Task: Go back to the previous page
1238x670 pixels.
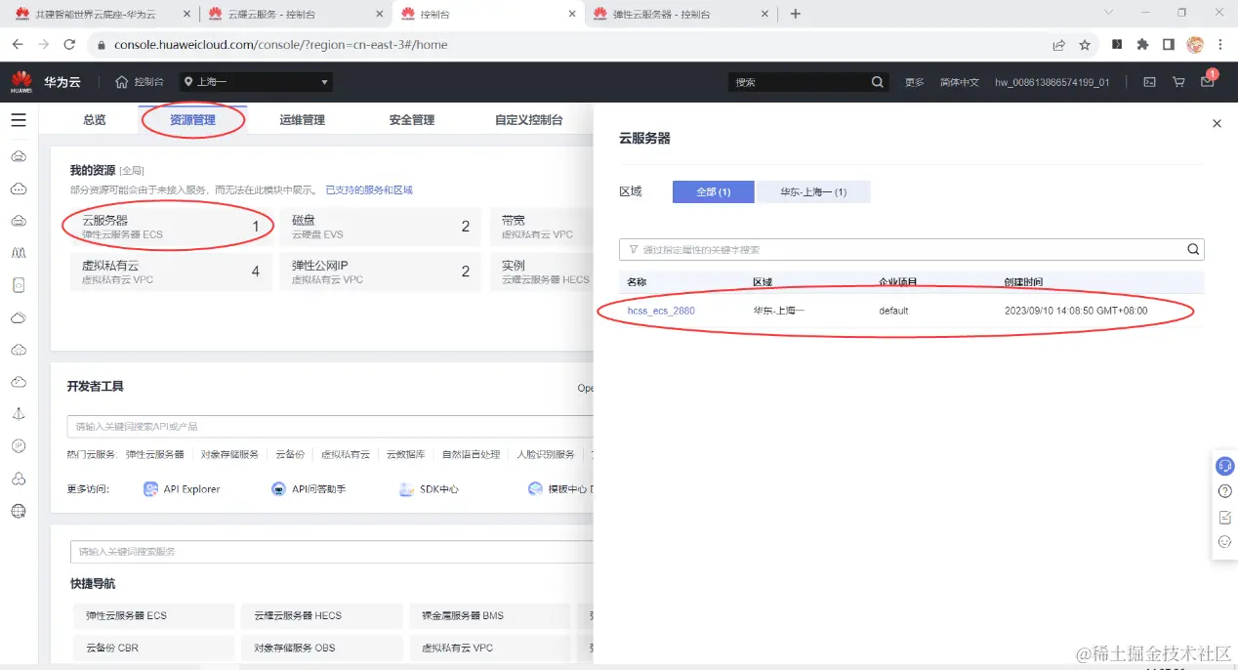Action: tap(18, 45)
